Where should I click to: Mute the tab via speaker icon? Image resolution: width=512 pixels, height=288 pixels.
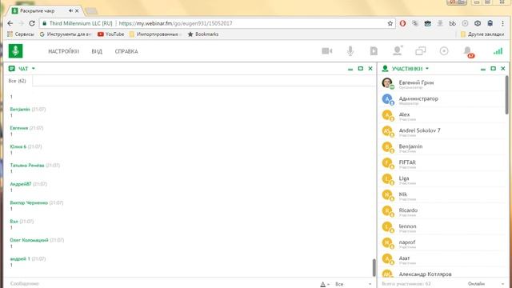coord(70,10)
